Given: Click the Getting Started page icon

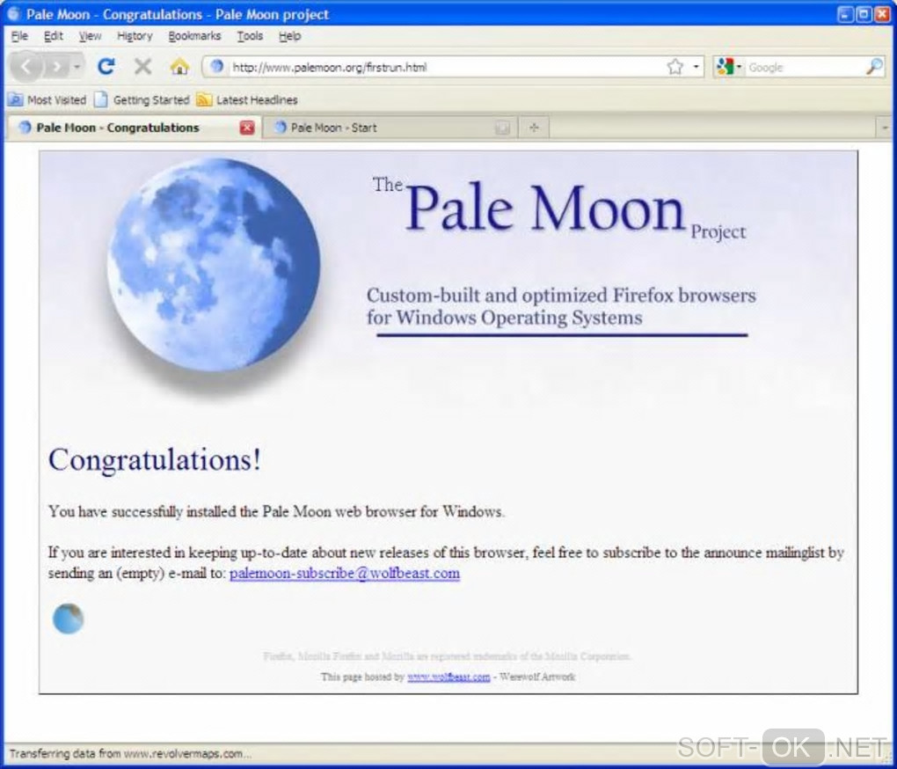Looking at the screenshot, I should (x=100, y=99).
